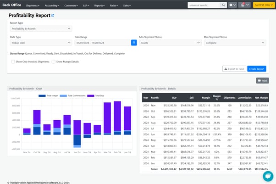Click the Create Report button

point(257,69)
